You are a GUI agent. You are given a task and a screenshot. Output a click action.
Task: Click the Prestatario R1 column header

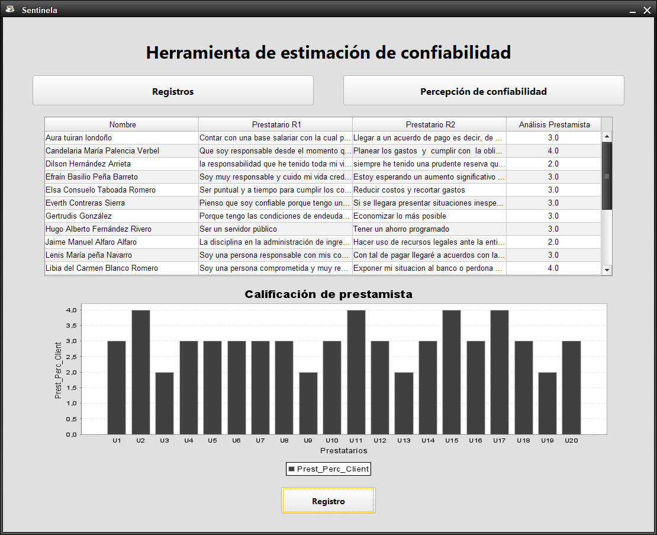click(276, 124)
